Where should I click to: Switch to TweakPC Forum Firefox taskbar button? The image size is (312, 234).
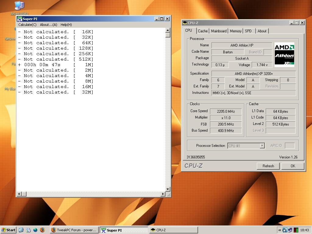coord(74,230)
